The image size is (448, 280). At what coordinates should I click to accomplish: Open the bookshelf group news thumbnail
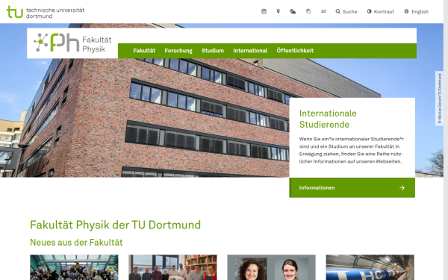(x=172, y=267)
